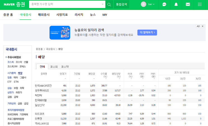This screenshot has height=126, width=208.
Task: Click the 통합검색 button
Action: (121, 4)
